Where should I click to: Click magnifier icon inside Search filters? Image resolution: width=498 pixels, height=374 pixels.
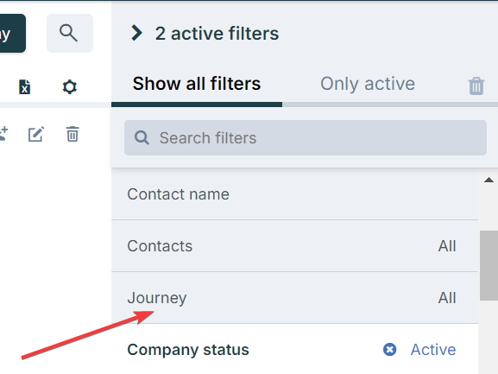[x=142, y=138]
